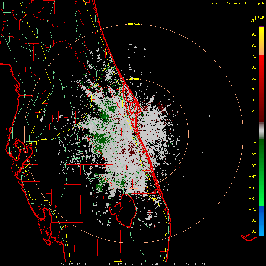This screenshot has width=266, height=266.
Task: Click the 70 value on the velocity scale
Action: [254, 56]
